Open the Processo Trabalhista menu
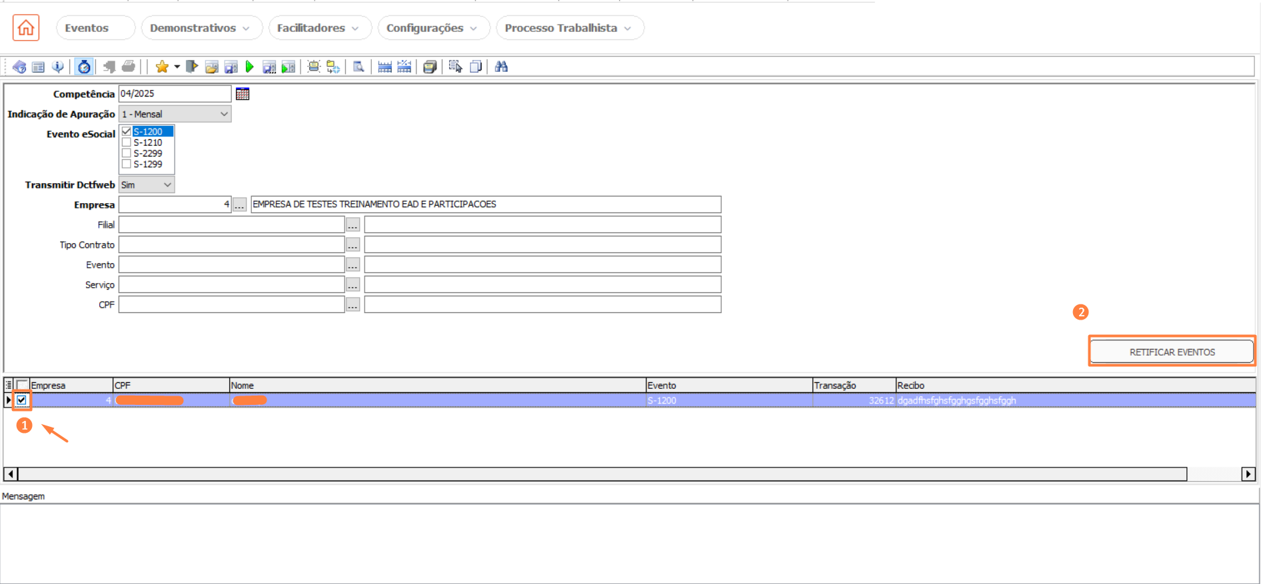This screenshot has height=584, width=1261. coord(568,28)
